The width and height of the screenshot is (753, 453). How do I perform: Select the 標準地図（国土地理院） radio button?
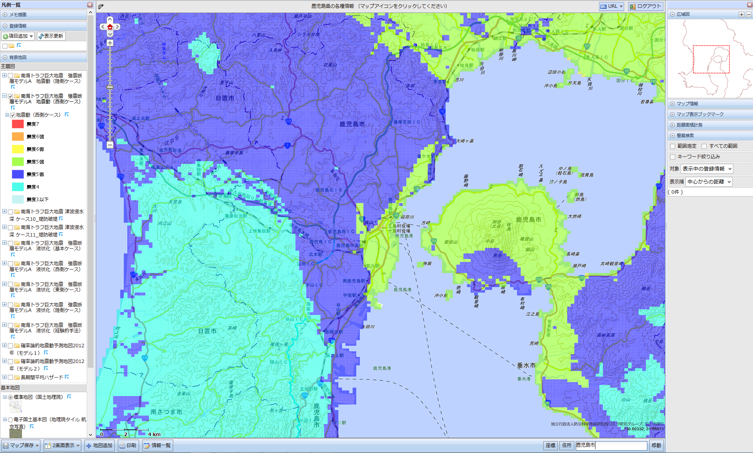click(11, 397)
